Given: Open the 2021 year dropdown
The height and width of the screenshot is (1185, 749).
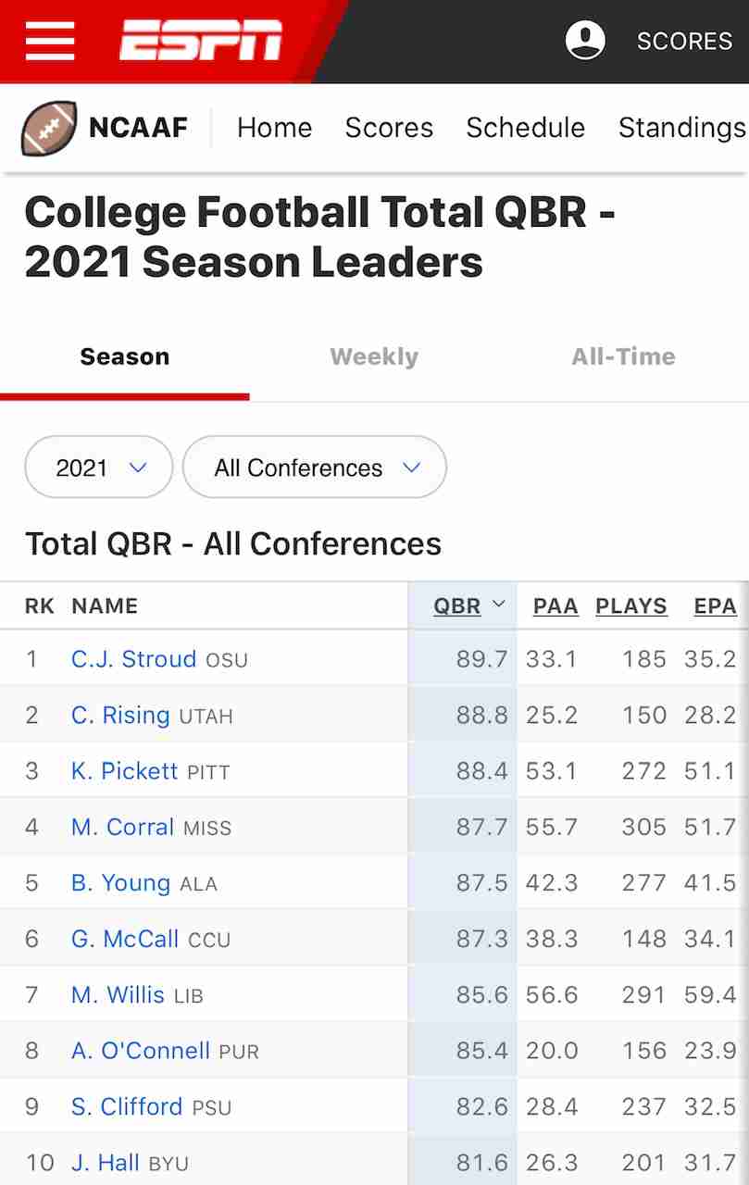Looking at the screenshot, I should point(99,468).
